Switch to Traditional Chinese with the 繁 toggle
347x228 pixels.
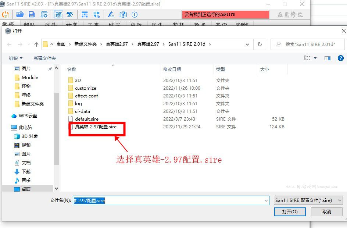tap(70, 15)
